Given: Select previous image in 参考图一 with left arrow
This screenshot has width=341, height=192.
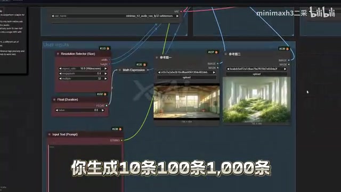Looking at the screenshot, I should pos(159,73).
